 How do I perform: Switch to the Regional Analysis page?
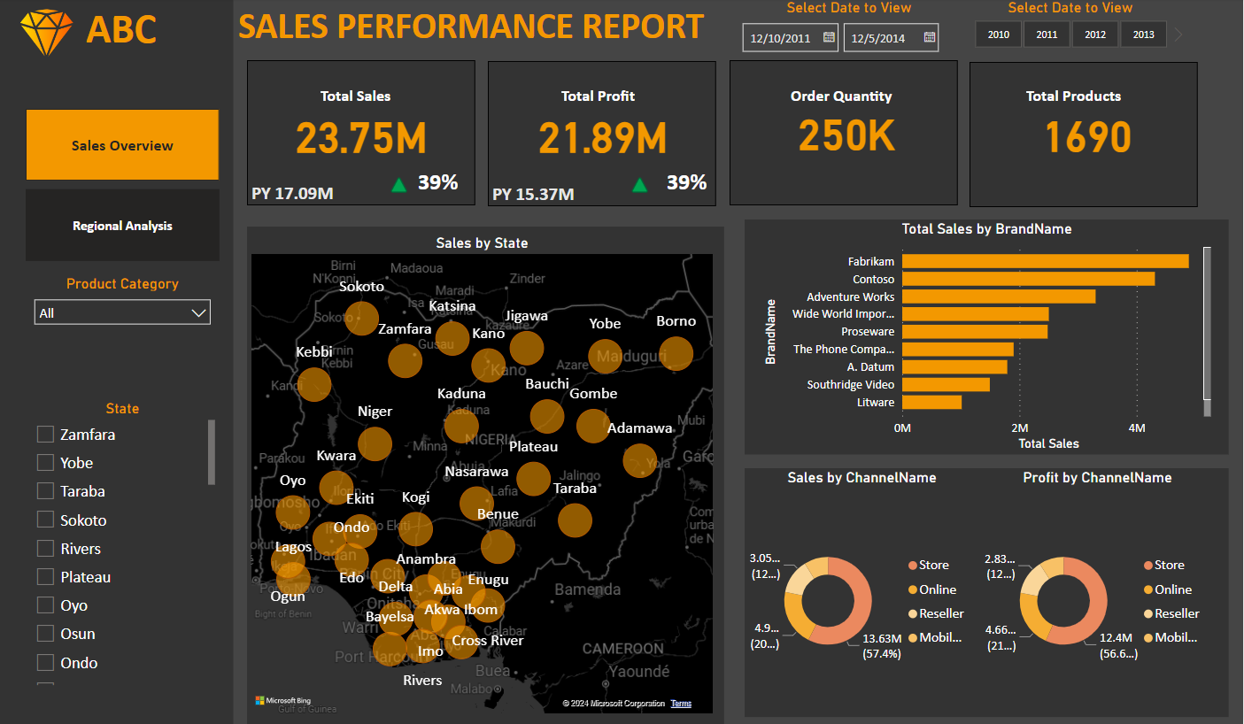(122, 226)
